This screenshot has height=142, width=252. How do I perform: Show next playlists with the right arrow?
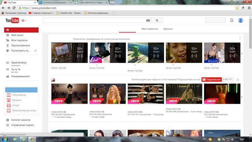pyautogui.click(x=242, y=53)
